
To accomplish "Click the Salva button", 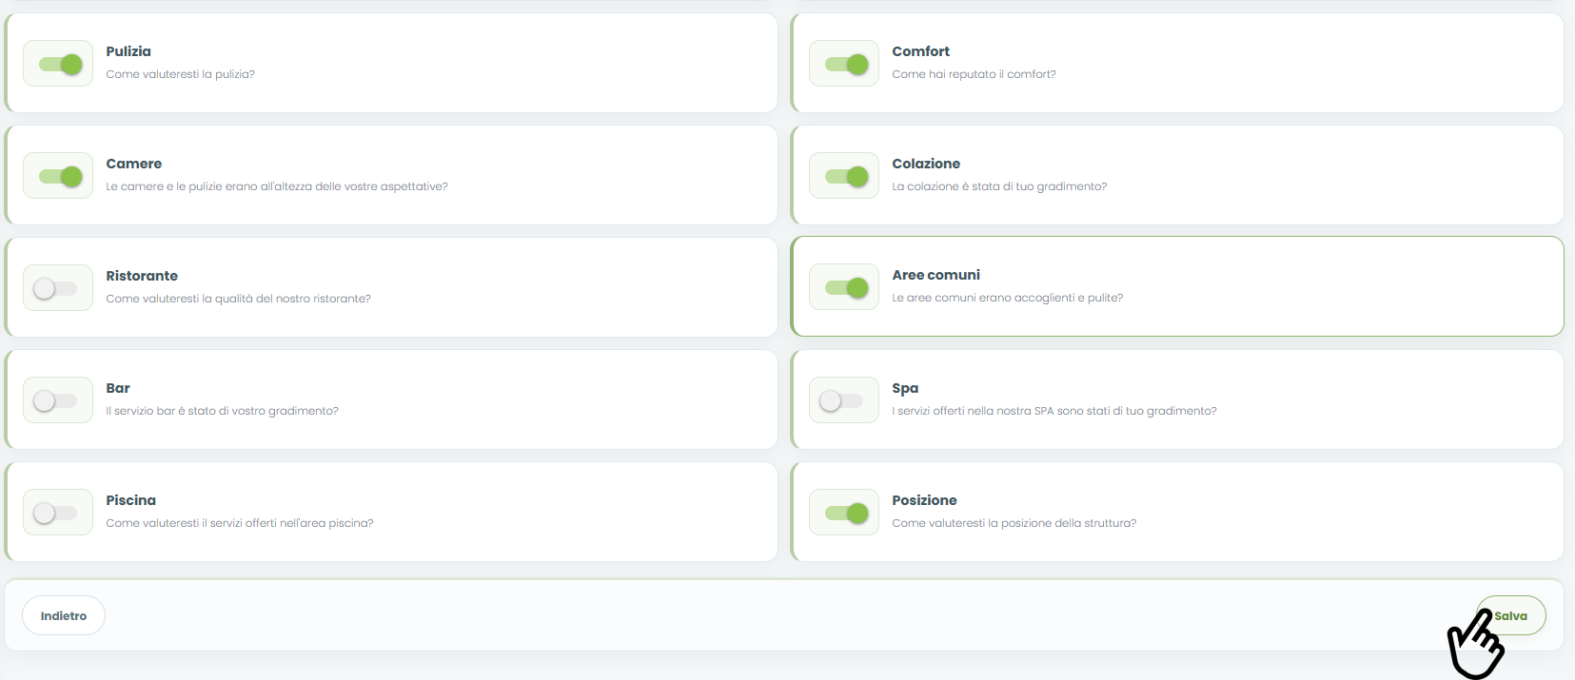I will (1510, 615).
